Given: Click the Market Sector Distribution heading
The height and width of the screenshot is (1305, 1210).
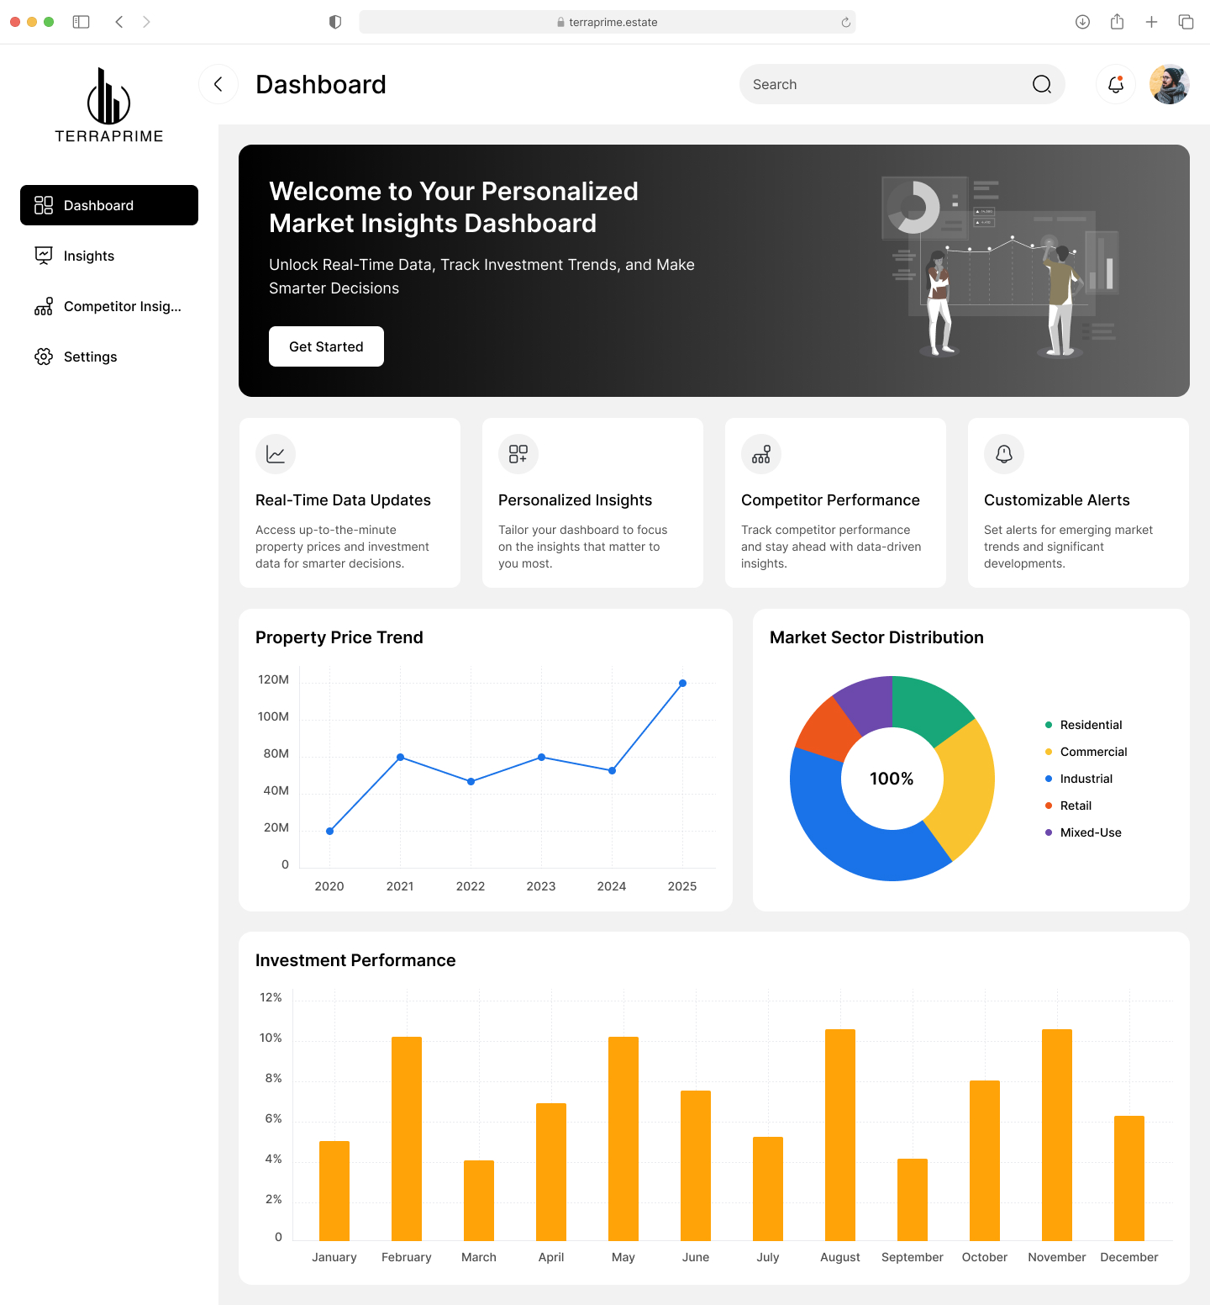Looking at the screenshot, I should (x=876, y=637).
